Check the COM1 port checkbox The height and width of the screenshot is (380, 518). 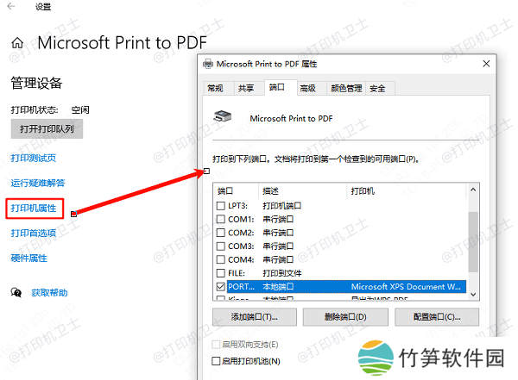click(220, 220)
